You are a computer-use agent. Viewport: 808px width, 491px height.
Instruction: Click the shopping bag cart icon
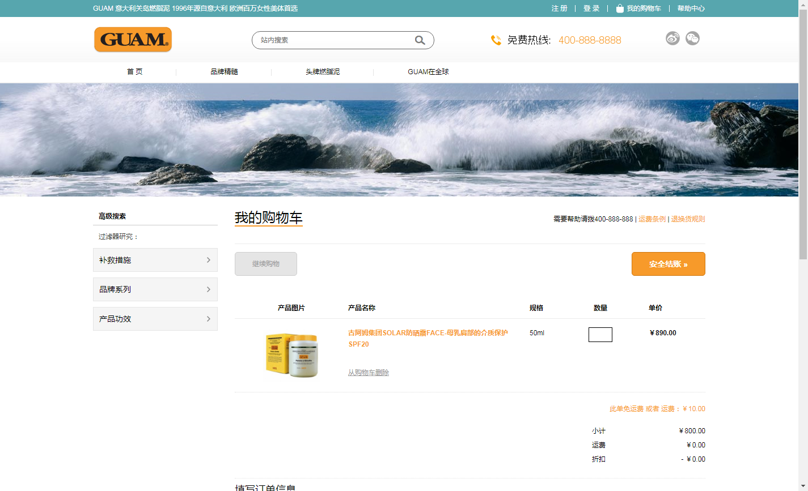point(620,8)
